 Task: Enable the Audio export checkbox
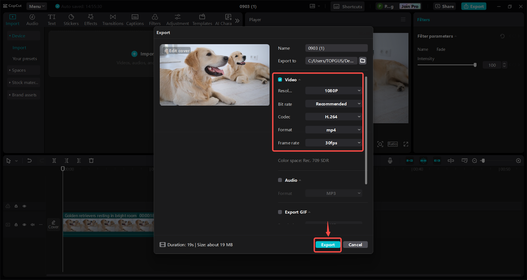[280, 180]
